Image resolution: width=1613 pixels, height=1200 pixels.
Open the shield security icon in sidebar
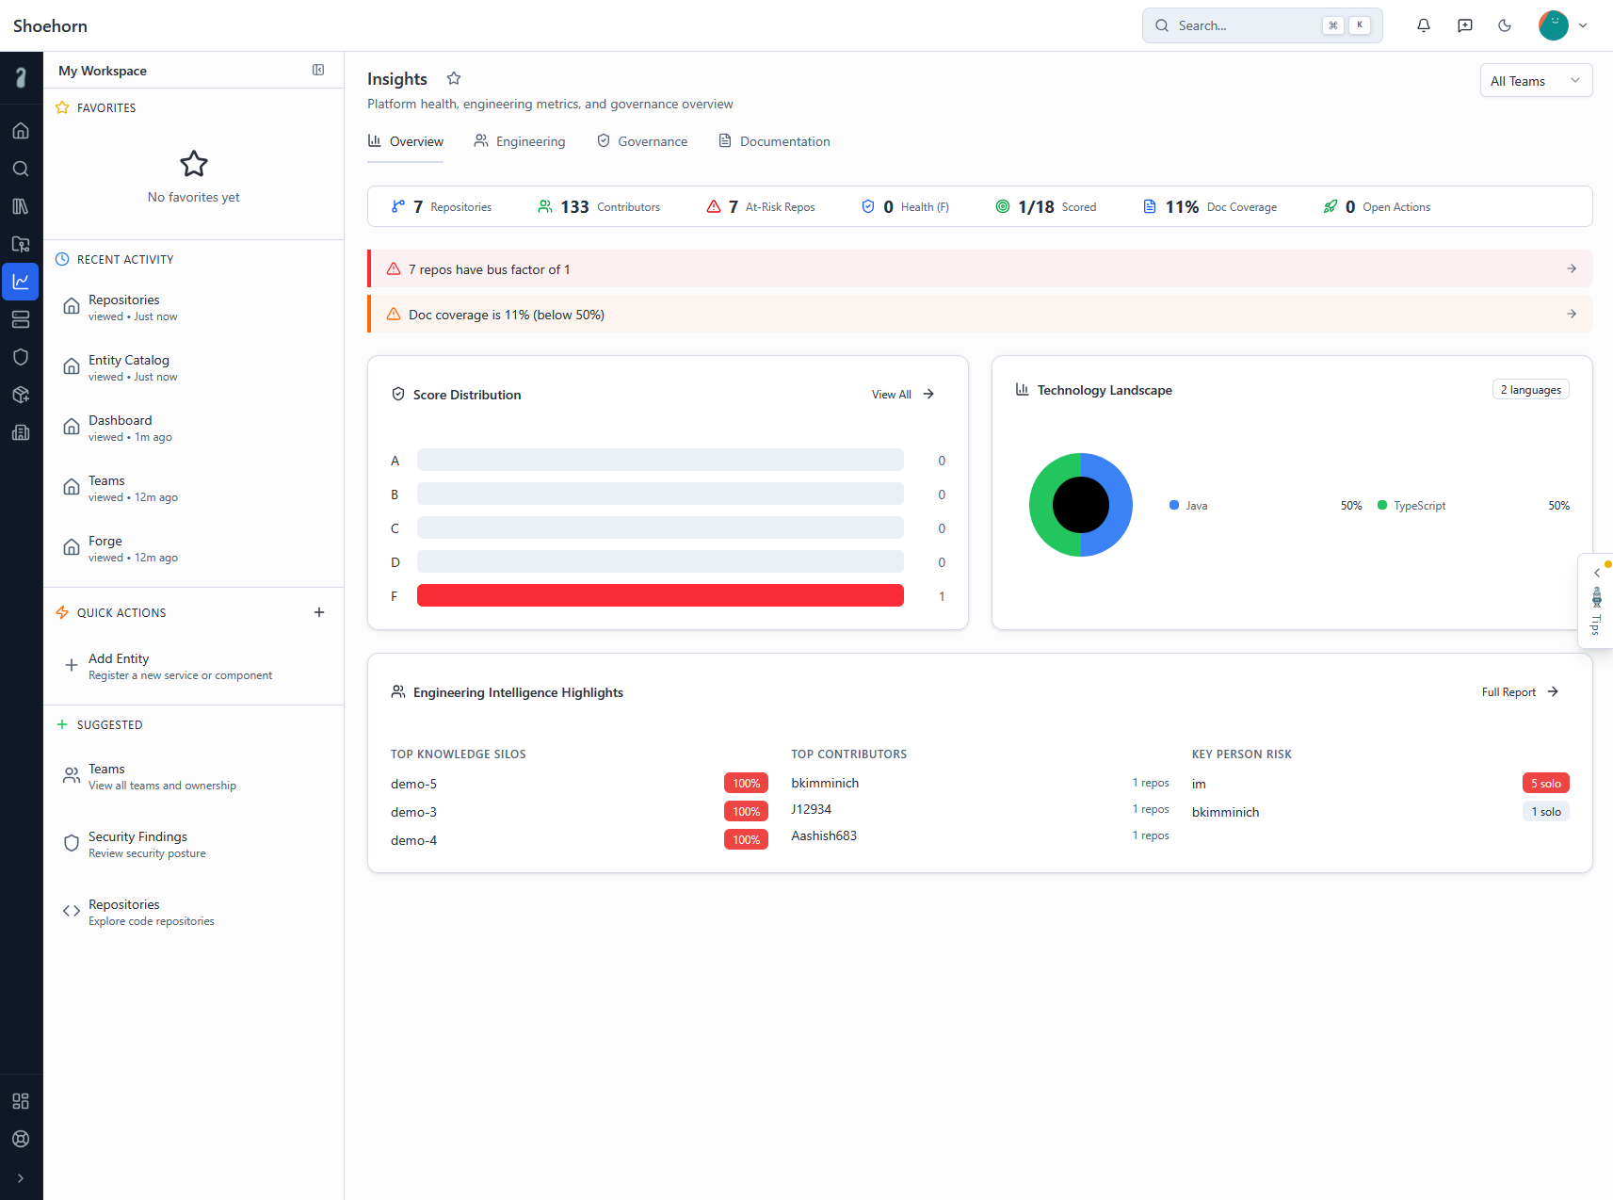pos(21,357)
